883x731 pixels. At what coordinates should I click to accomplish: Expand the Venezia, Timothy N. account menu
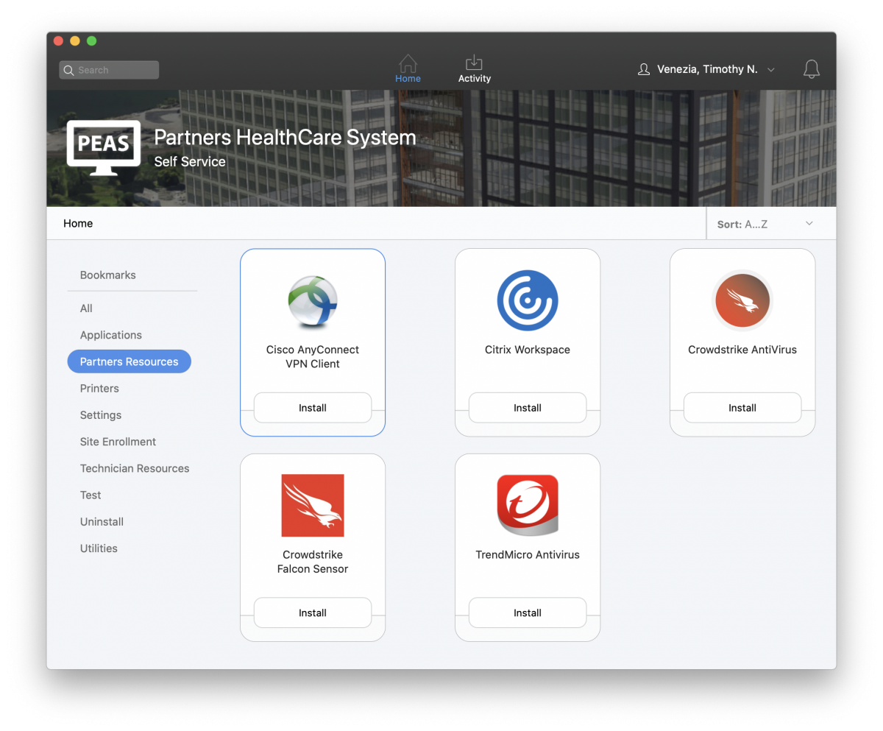click(x=706, y=69)
